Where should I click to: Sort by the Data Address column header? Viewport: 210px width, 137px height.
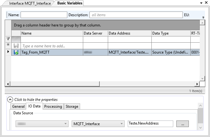point(129,33)
